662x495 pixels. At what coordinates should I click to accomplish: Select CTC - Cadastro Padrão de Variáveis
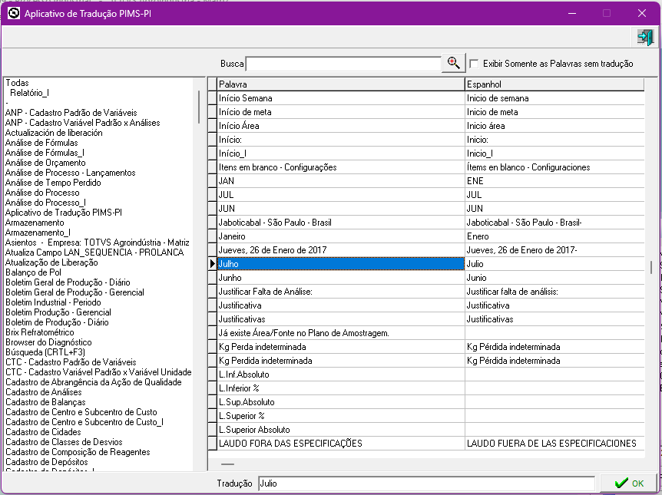coord(71,362)
